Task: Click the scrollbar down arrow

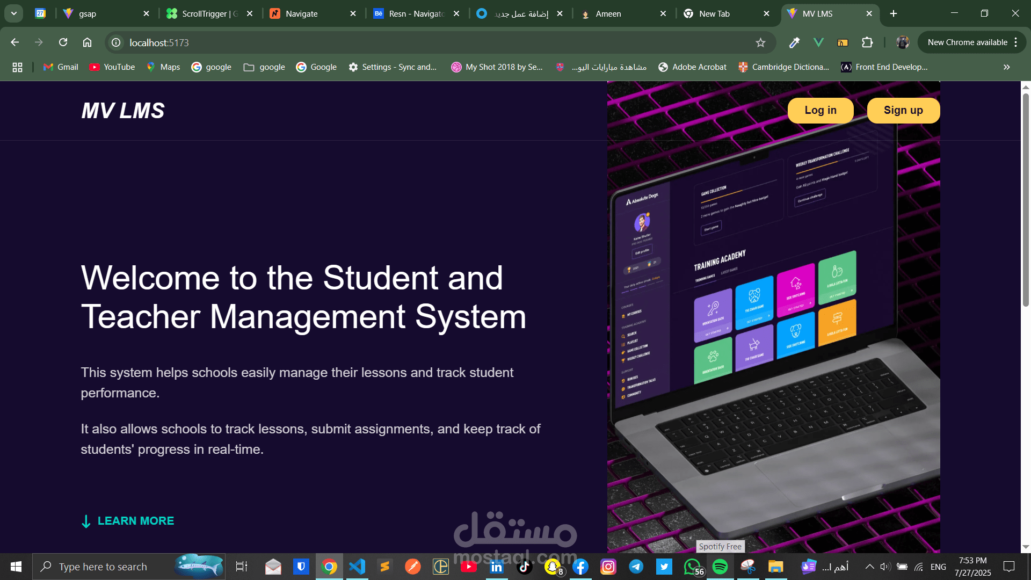Action: click(1026, 547)
